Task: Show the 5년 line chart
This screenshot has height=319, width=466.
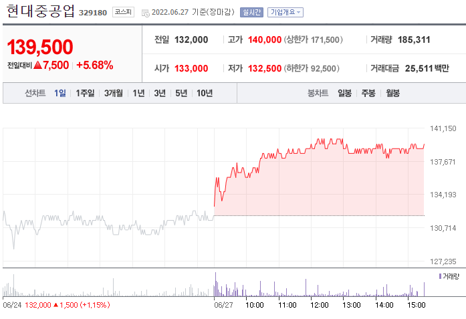Action: [x=181, y=94]
